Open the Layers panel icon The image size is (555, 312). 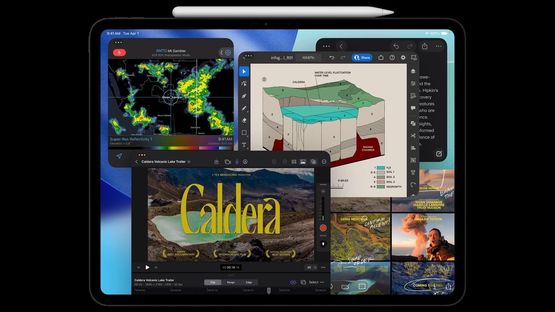click(413, 71)
